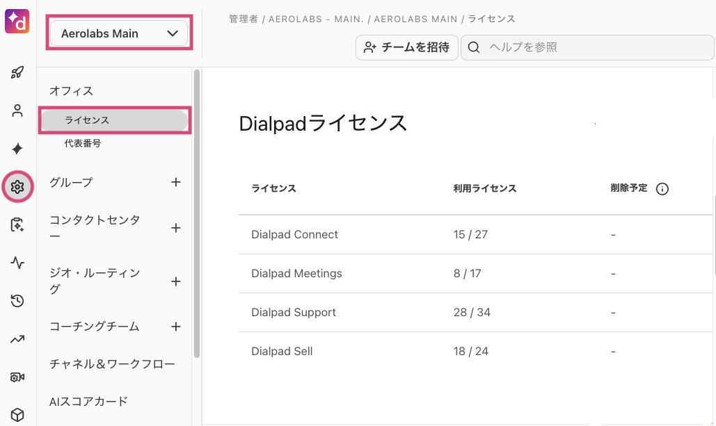Select the rocket launch icon in the left rail
This screenshot has width=716, height=426.
[x=17, y=72]
